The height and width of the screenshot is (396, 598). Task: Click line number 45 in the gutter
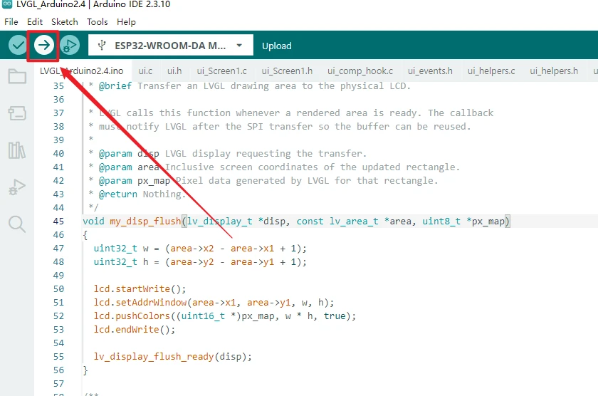[58, 222]
